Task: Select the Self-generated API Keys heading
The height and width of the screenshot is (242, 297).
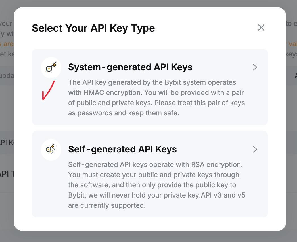Action: click(122, 149)
